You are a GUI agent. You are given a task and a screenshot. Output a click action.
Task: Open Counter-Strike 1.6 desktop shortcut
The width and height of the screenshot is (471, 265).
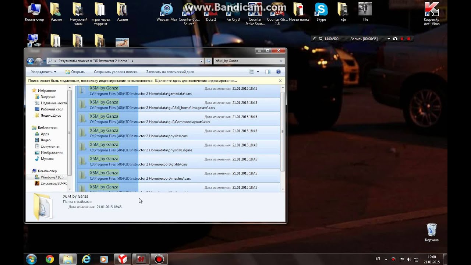[x=277, y=14]
